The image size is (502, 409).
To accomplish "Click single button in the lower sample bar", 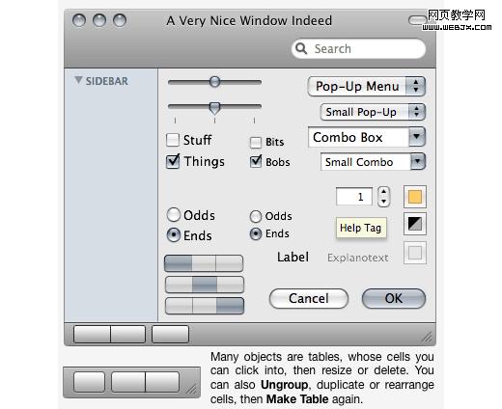I will (x=89, y=382).
